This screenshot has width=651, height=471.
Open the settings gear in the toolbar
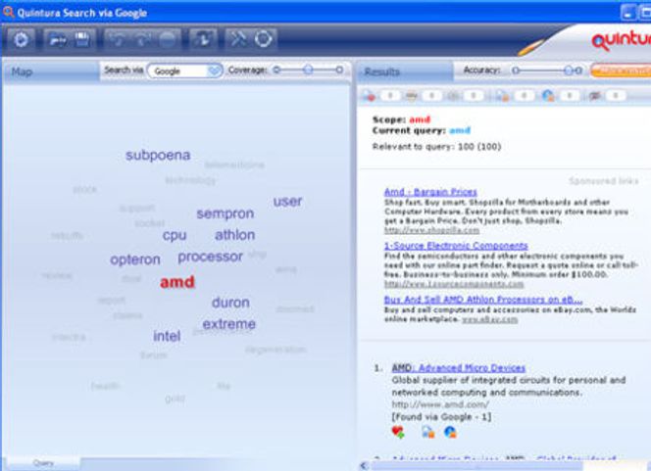click(21, 40)
